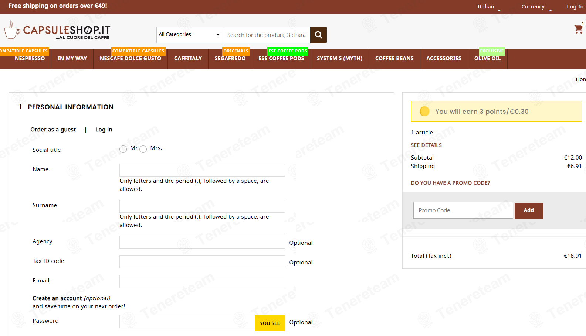This screenshot has height=336, width=586.
Task: Click the gold coin points icon
Action: [424, 111]
